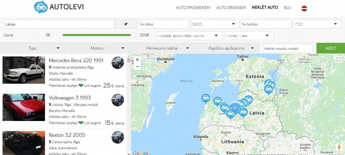The width and height of the screenshot is (345, 155).
Task: Open owner avatar for Volkswagen 3 1993
Action: [x=118, y=100]
